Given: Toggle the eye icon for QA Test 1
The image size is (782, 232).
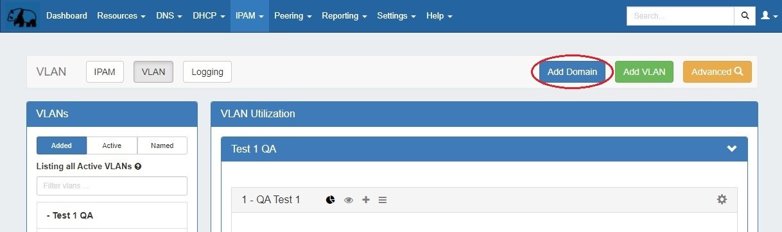Looking at the screenshot, I should tap(349, 200).
